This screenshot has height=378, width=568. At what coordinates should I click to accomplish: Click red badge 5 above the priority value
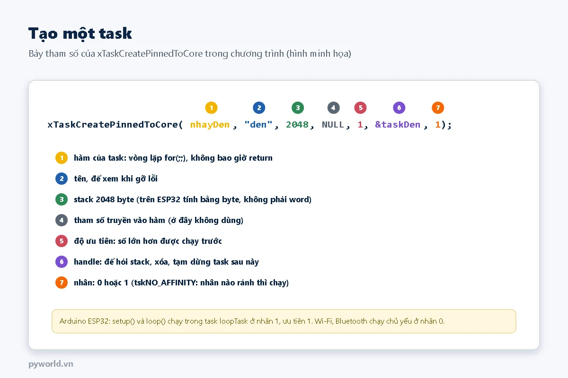360,108
